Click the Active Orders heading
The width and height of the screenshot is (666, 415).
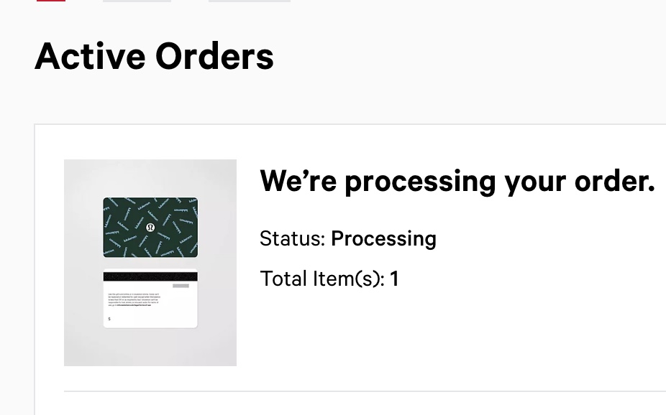154,56
